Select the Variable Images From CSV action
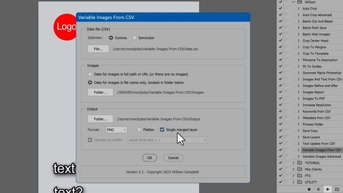 click(x=322, y=150)
